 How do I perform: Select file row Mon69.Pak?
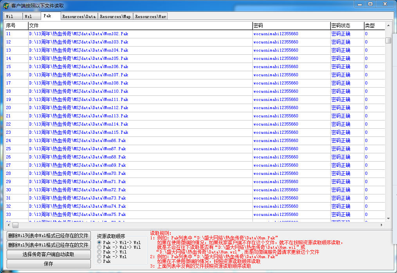click(x=195, y=165)
